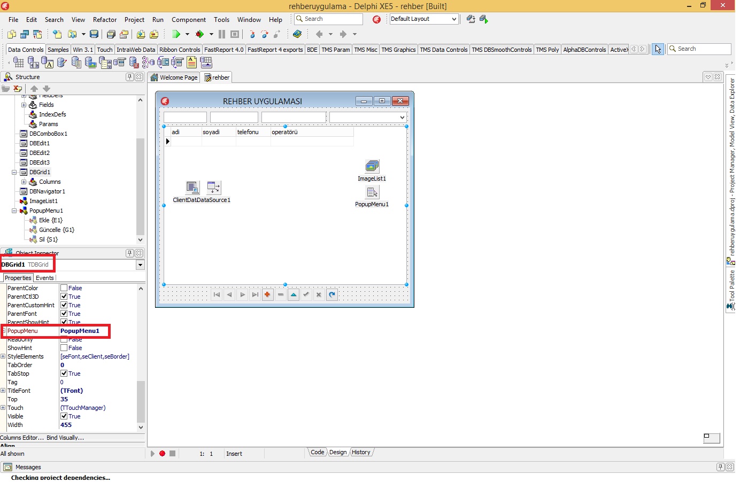This screenshot has height=482, width=740.
Task: Select the DBText component in palette
Action: 48,63
